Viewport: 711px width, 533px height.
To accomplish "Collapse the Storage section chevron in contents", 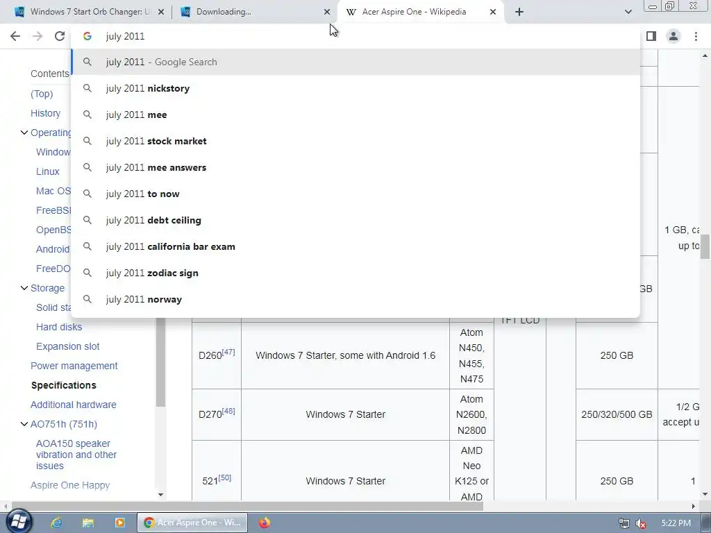I will (x=24, y=288).
